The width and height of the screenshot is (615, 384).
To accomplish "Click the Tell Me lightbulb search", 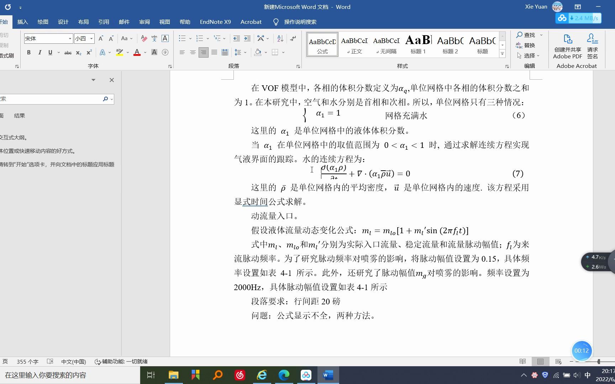I will [276, 22].
